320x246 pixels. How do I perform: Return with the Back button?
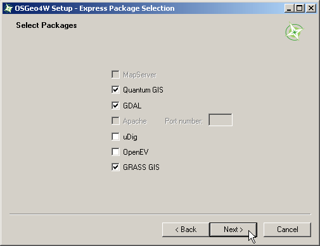pos(186,230)
